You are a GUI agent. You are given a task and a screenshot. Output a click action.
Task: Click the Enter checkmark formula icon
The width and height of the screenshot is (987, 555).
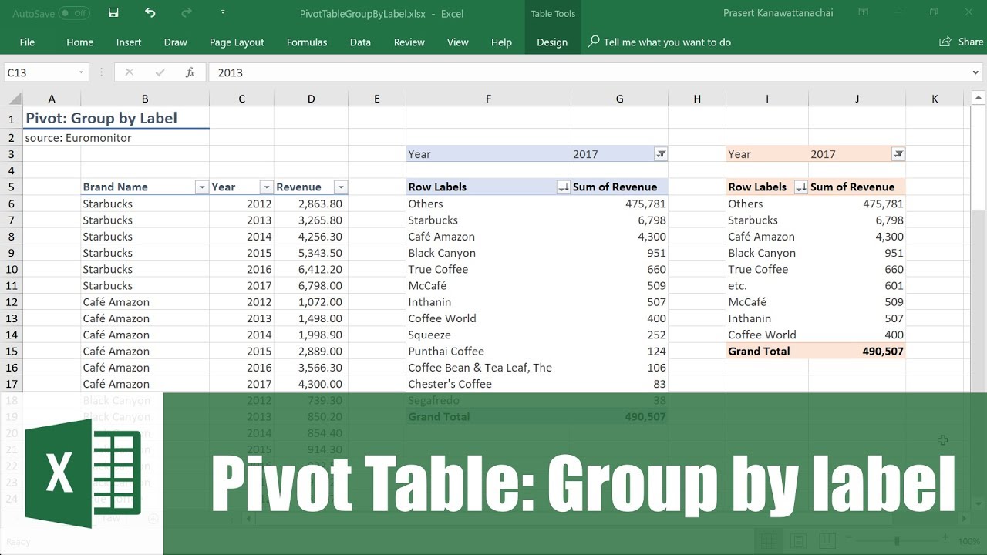[x=160, y=72]
